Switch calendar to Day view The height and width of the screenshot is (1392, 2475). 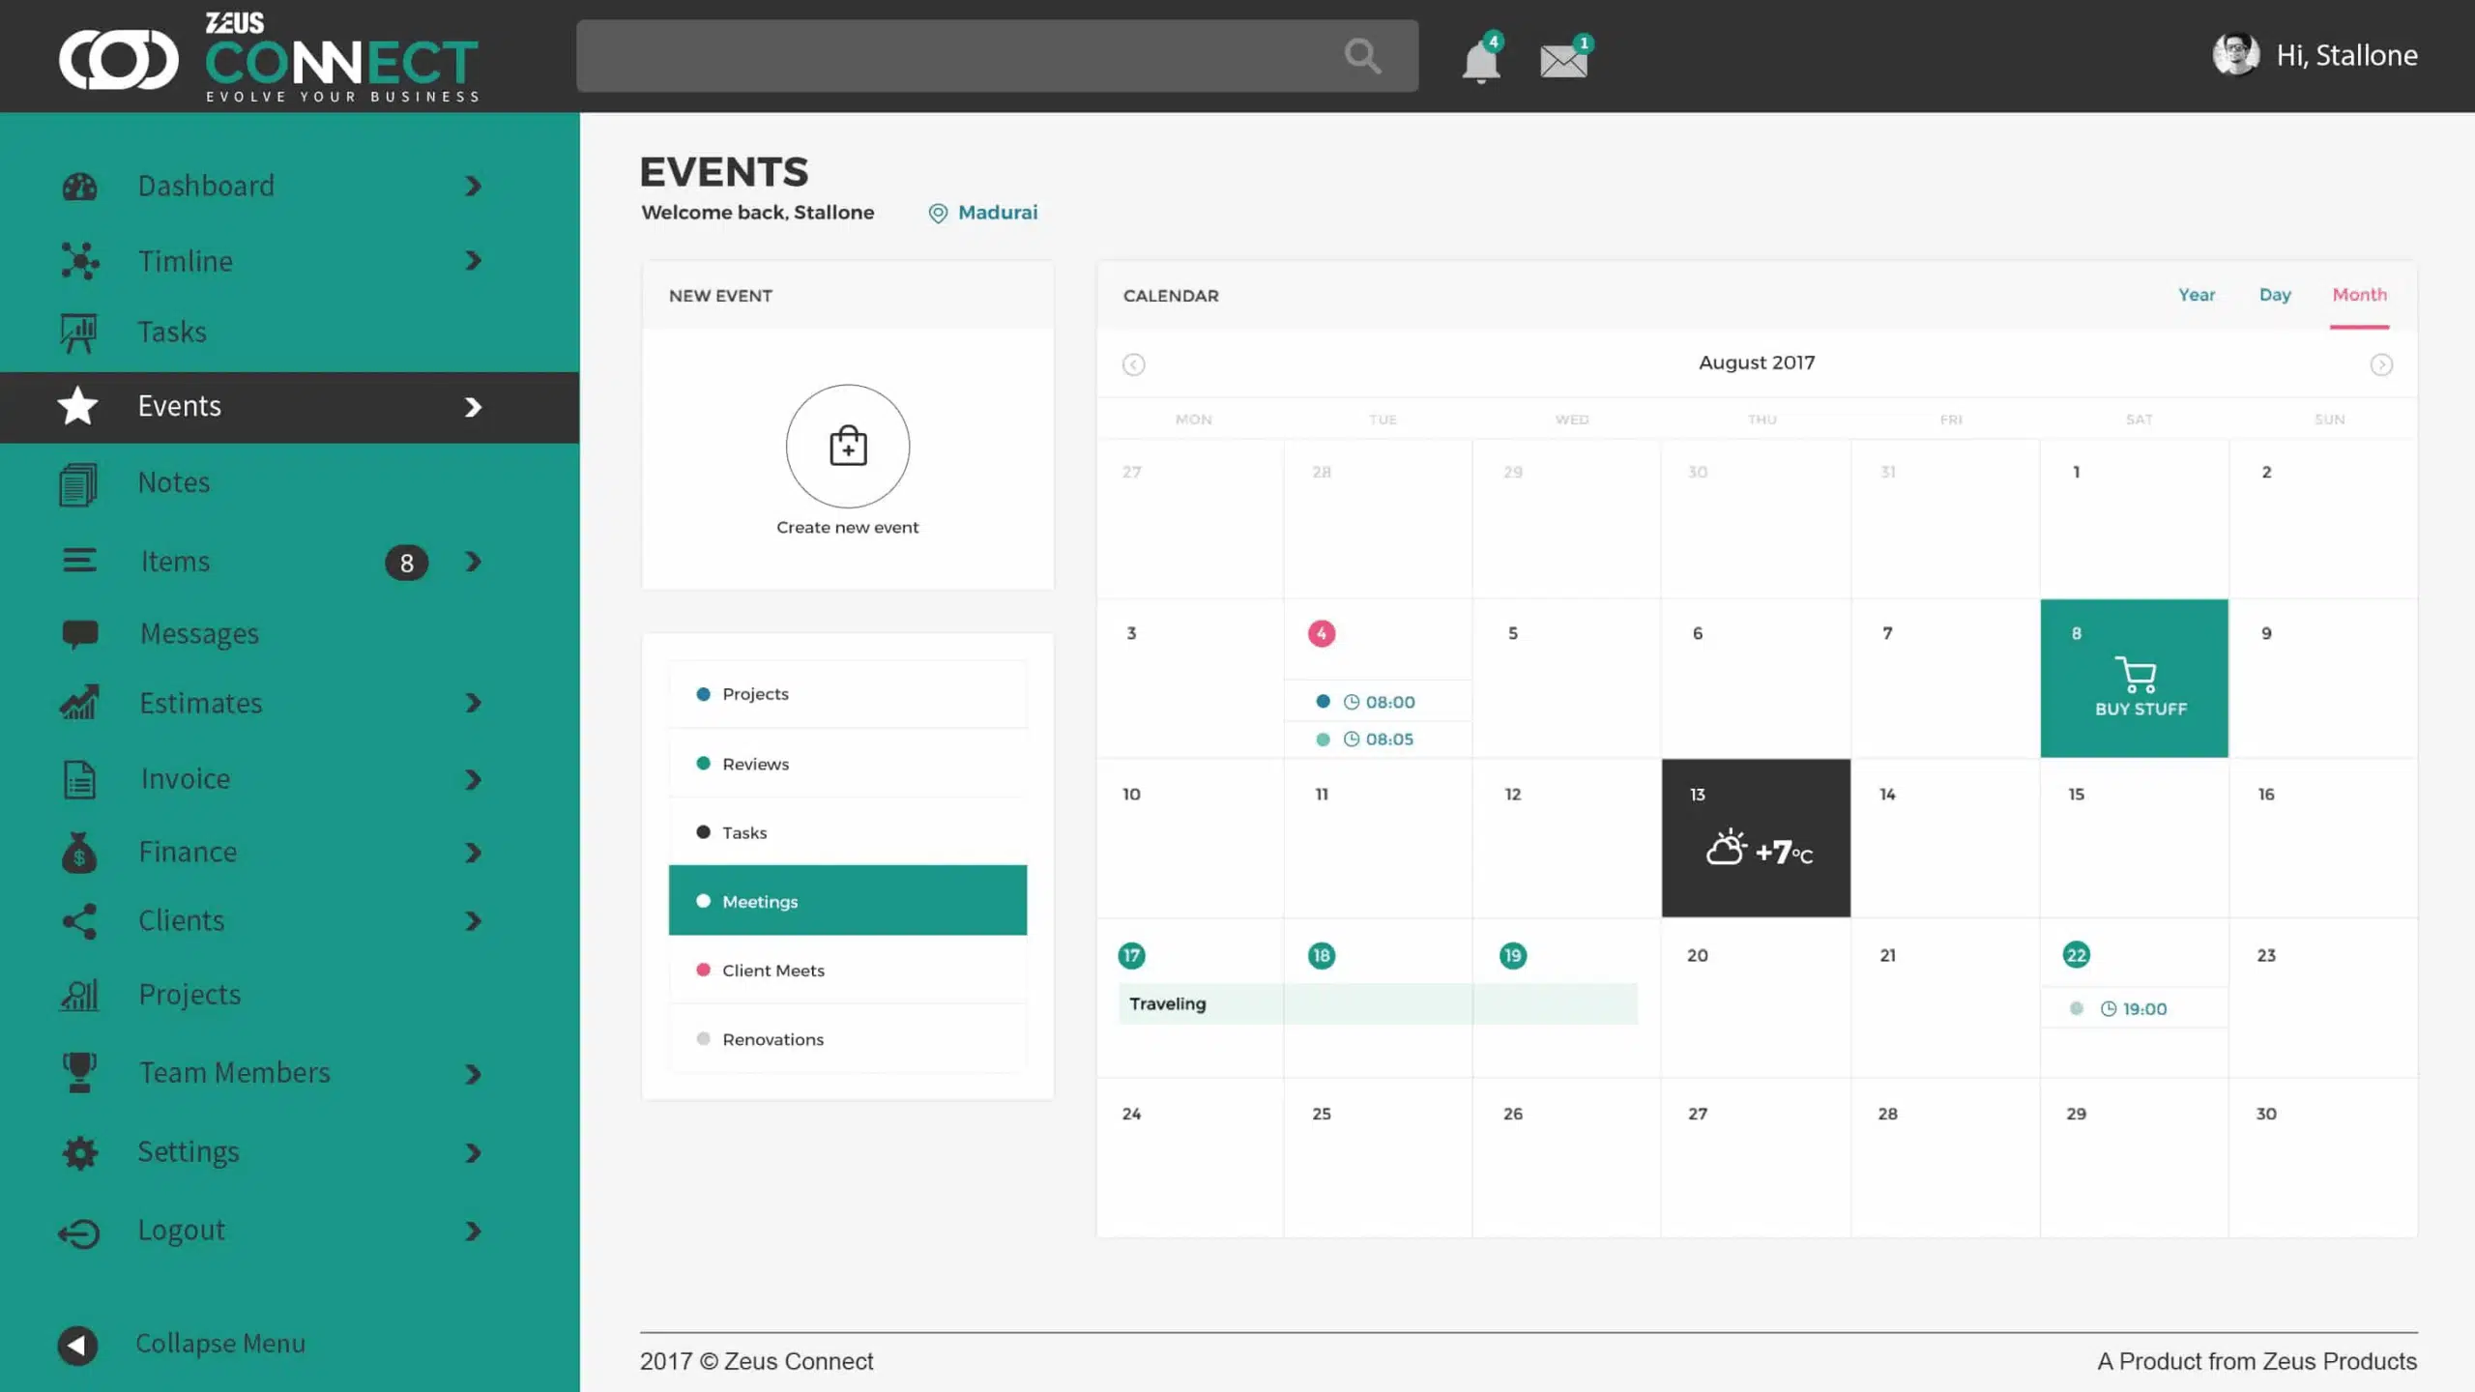point(2275,295)
